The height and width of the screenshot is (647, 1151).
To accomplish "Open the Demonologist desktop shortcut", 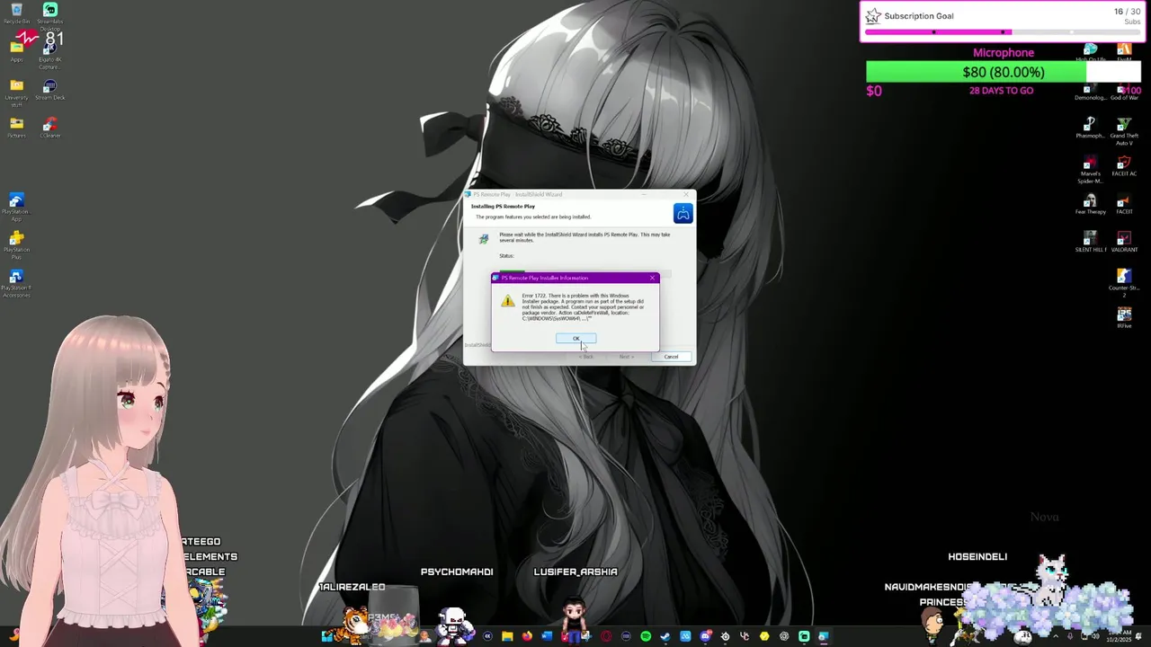I will pyautogui.click(x=1090, y=92).
